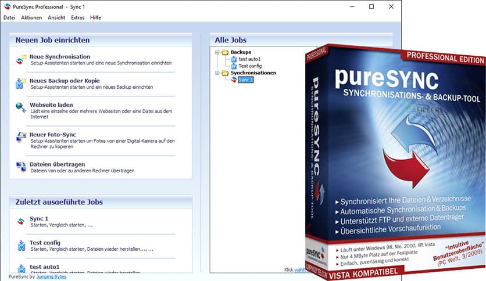Open the Hilfe menu
This screenshot has width=486, height=281.
click(x=95, y=17)
